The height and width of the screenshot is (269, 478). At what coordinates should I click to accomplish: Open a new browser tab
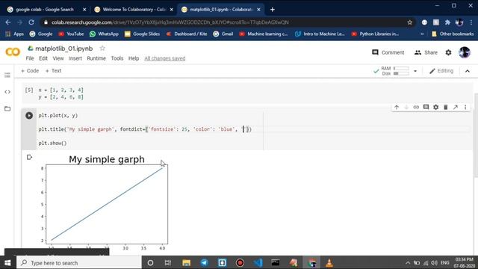[x=272, y=10]
